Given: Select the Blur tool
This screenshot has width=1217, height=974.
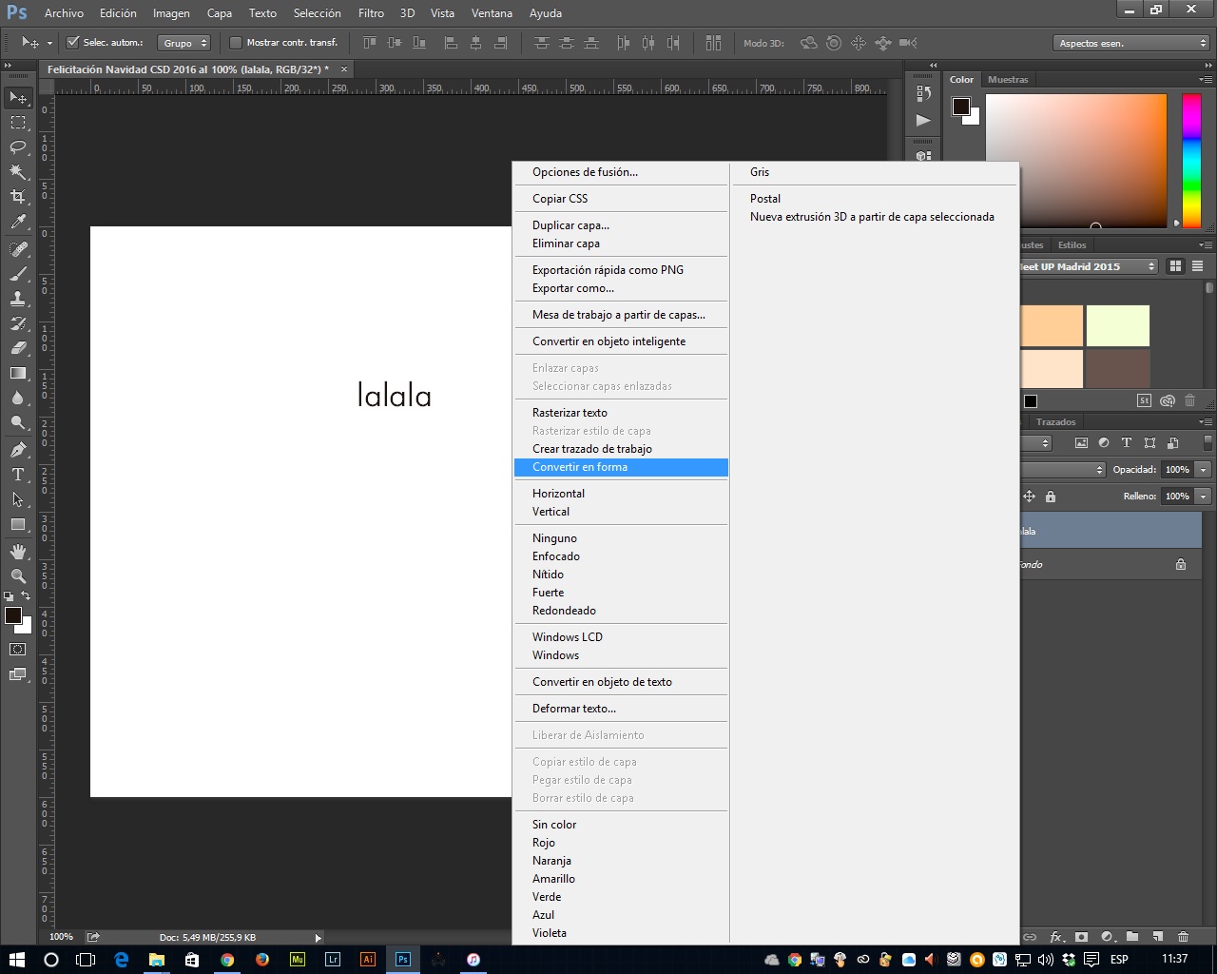Looking at the screenshot, I should point(18,398).
